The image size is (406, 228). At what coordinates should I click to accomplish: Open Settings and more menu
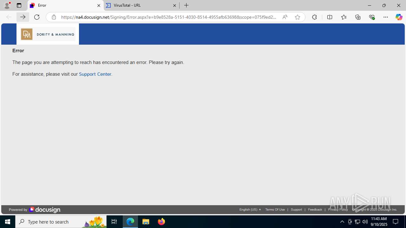[x=385, y=17]
